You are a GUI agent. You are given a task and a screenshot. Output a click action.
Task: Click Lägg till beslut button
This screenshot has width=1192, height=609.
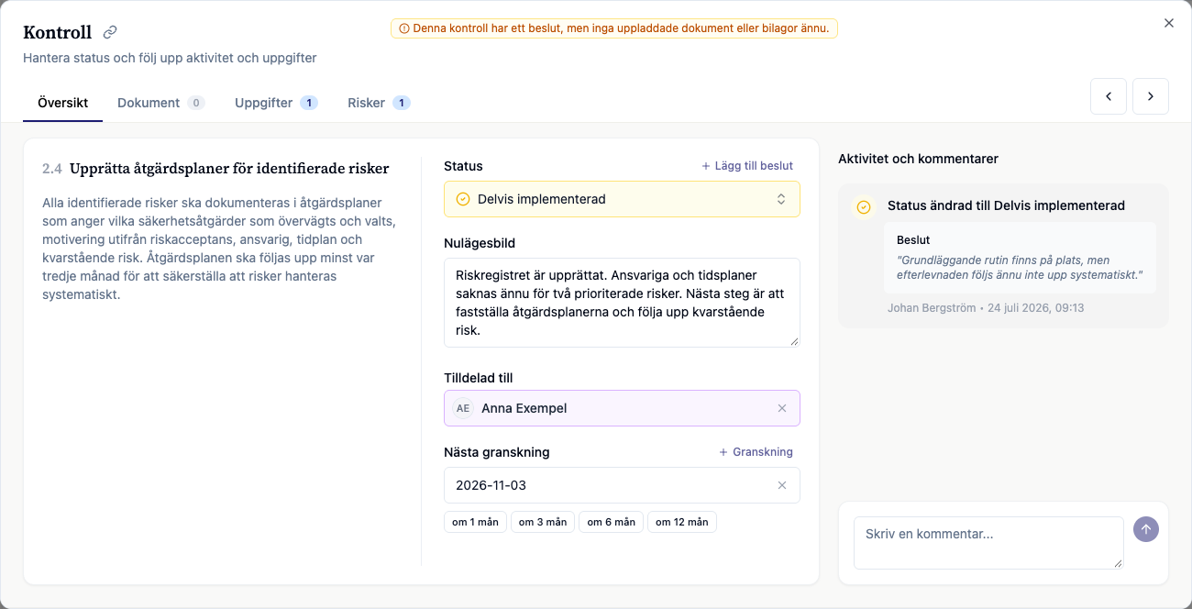pos(747,166)
